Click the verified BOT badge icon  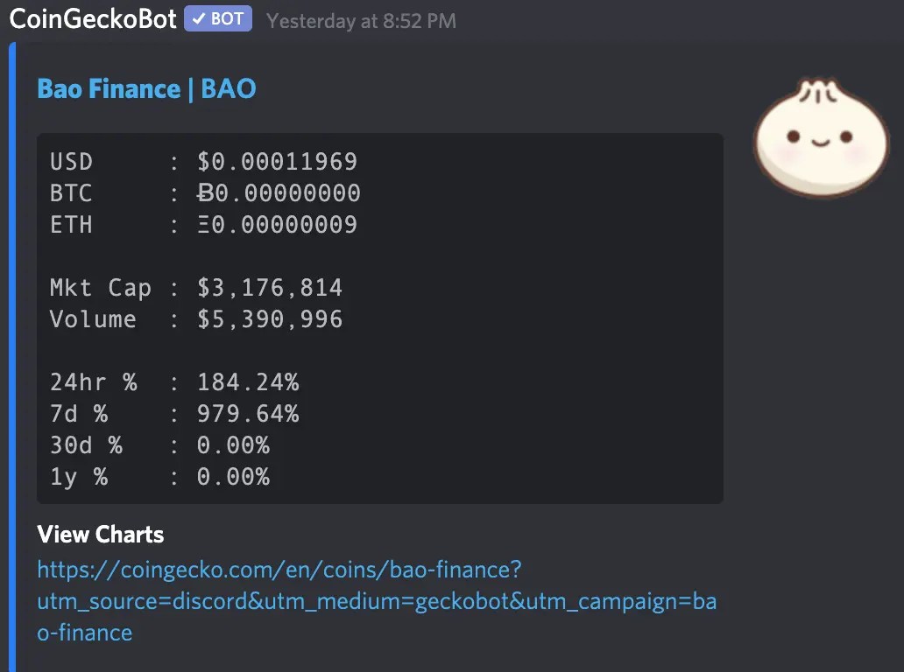tap(217, 17)
